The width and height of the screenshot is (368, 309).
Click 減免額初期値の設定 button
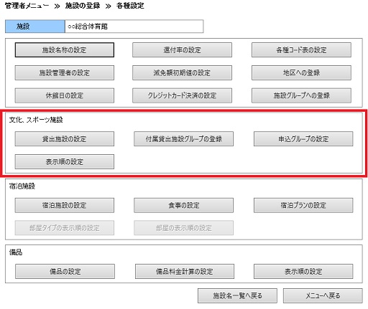click(x=182, y=72)
